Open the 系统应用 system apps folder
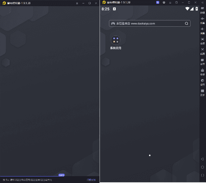This screenshot has height=183, width=206. pyautogui.click(x=115, y=42)
